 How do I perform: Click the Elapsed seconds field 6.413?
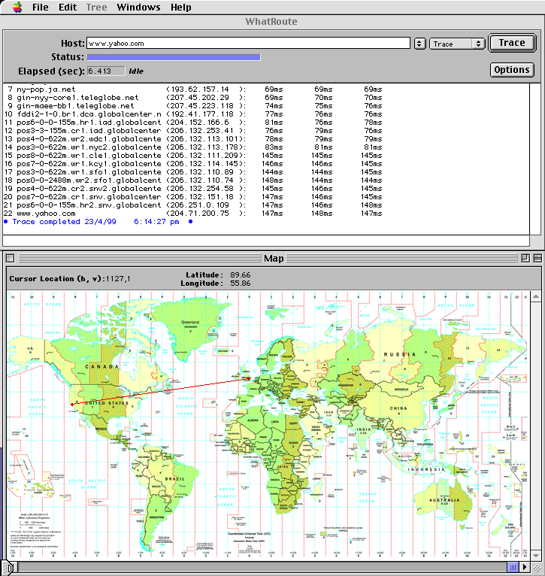click(x=106, y=71)
